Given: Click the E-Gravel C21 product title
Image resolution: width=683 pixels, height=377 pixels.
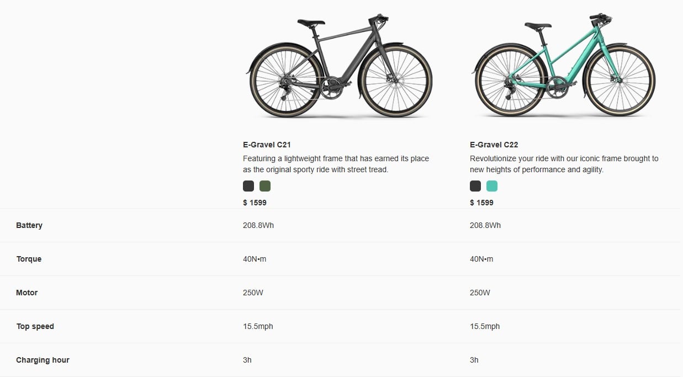Looking at the screenshot, I should click(267, 145).
